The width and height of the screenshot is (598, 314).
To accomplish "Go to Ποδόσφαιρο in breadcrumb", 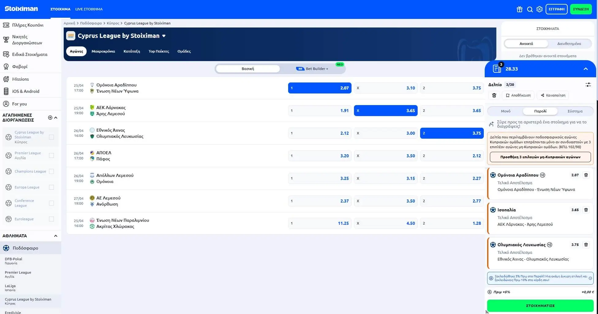I will pos(91,23).
